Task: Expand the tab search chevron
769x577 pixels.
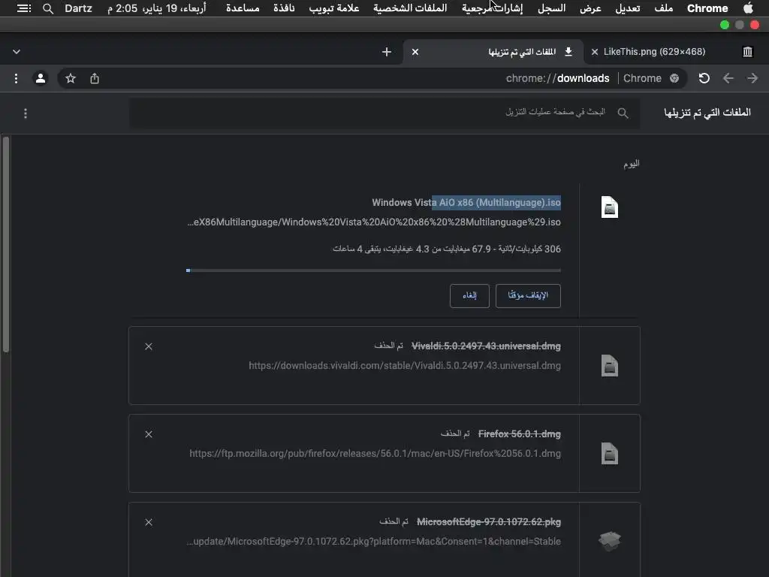Action: point(17,52)
